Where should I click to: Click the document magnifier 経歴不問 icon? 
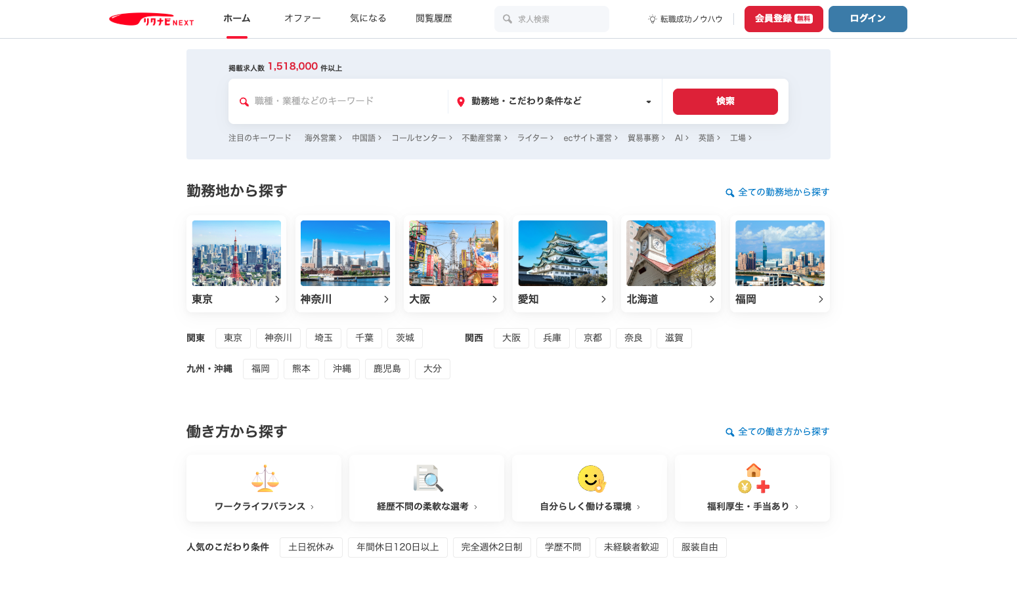[x=427, y=478]
